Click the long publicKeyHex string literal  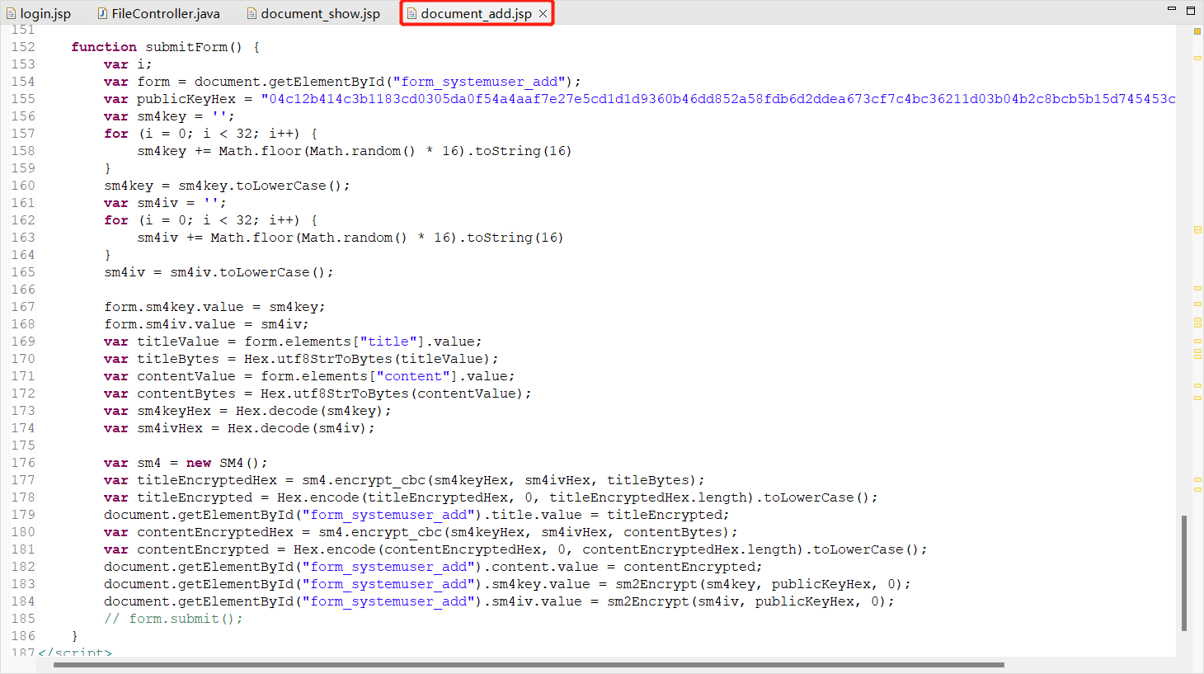pyautogui.click(x=718, y=99)
